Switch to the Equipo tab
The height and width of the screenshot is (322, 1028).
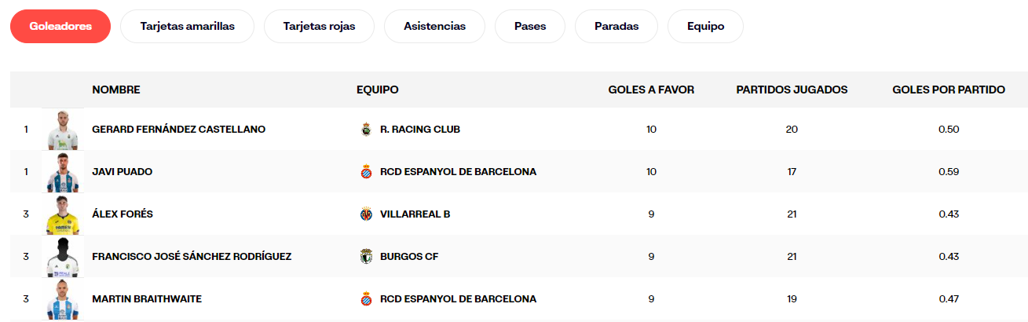click(x=705, y=27)
